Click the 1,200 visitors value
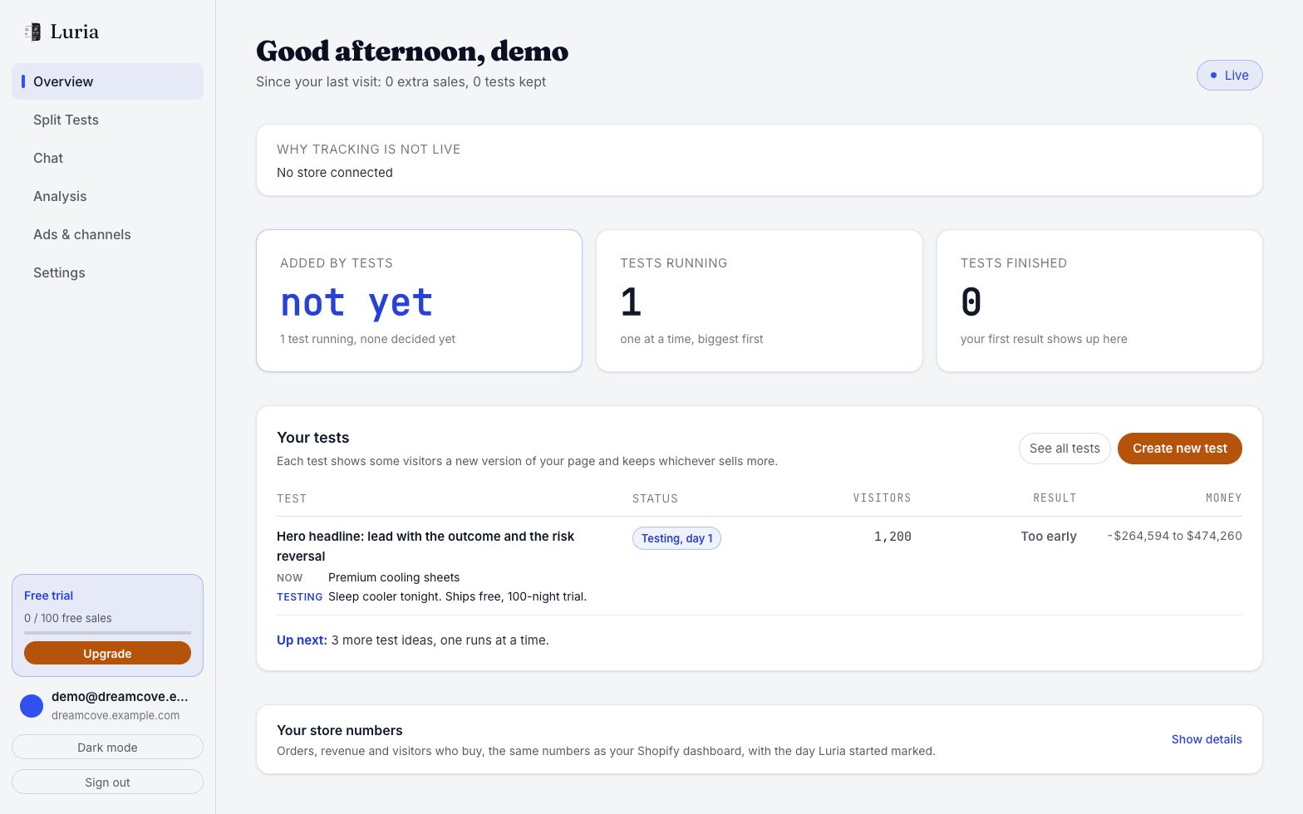The height and width of the screenshot is (814, 1303). [x=892, y=537]
